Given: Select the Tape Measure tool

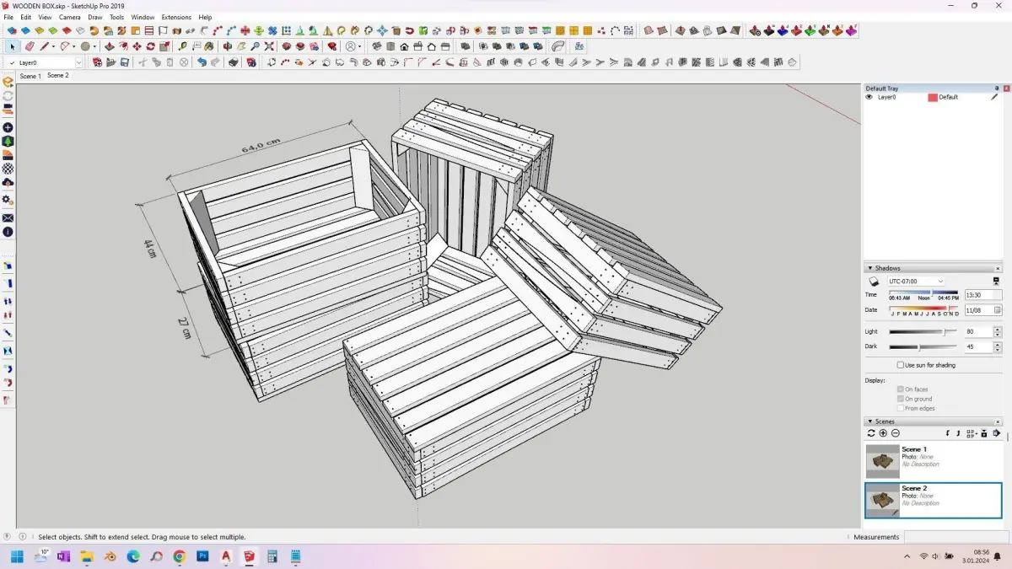Looking at the screenshot, I should coord(182,46).
